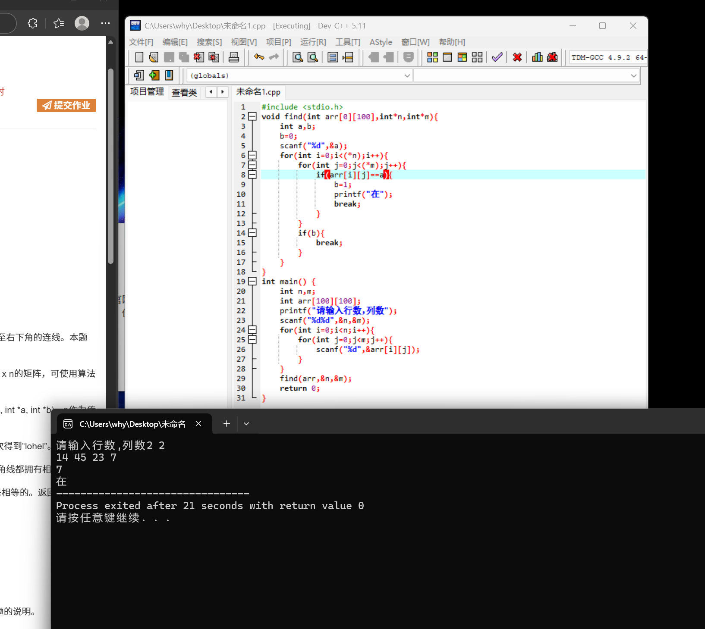Image resolution: width=705 pixels, height=629 pixels.
Task: Collapse the if(b) fold on line 14
Action: (x=252, y=233)
